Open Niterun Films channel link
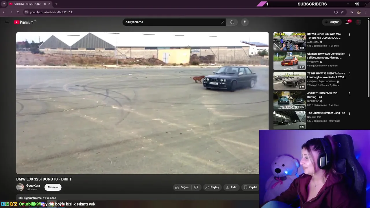 click(x=314, y=117)
